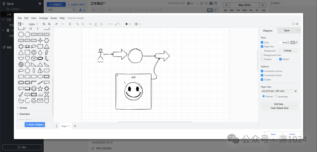This screenshot has width=317, height=152.
Task: Click the background Change button
Action: tap(288, 51)
